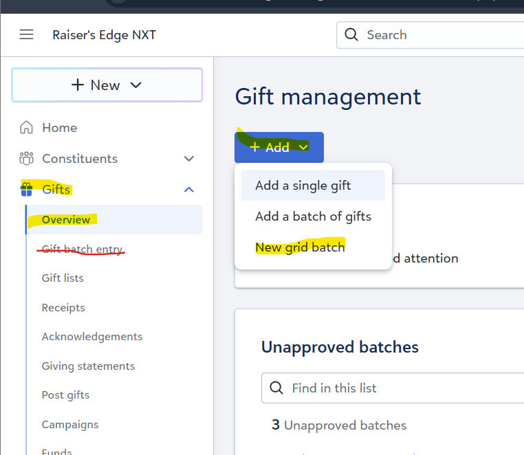Viewport: 524px width, 455px height.
Task: Collapse the Gifts section chevron
Action: pos(189,190)
